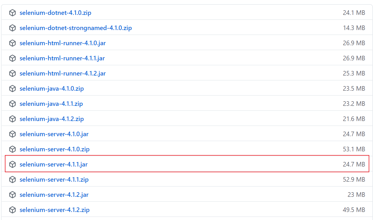The width and height of the screenshot is (375, 220).
Task: Download selenium-dotnet-4.1.0.zip
Action: pyautogui.click(x=55, y=13)
